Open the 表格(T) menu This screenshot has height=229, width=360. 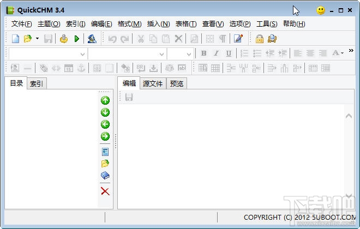coord(186,24)
